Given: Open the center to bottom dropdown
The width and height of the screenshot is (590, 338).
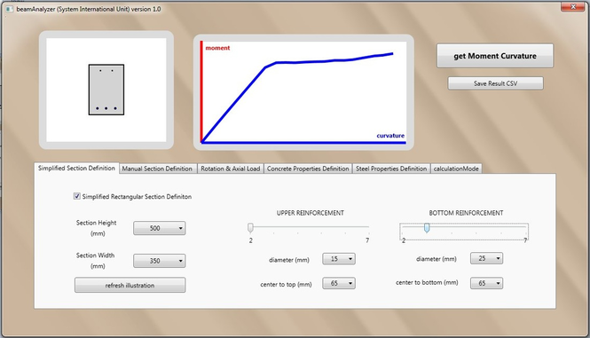Looking at the screenshot, I should [x=486, y=283].
